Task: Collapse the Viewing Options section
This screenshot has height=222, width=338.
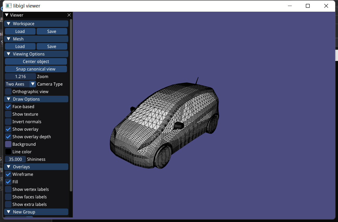Action: 9,54
